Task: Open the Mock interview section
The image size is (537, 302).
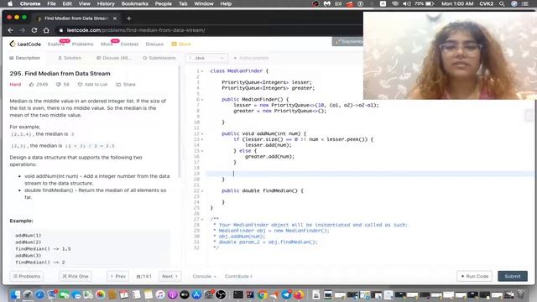Action: (x=107, y=44)
